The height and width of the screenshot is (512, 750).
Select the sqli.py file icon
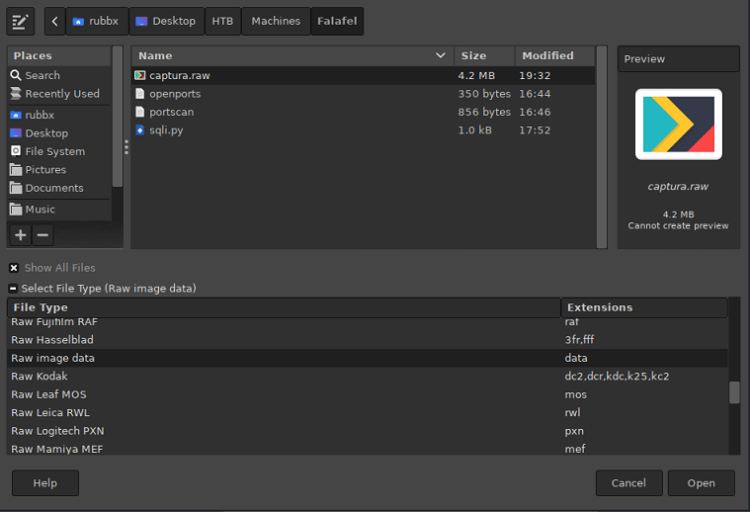tap(140, 130)
